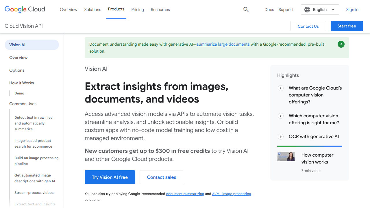Open "Build an image processing pipeline"

coord(36,161)
